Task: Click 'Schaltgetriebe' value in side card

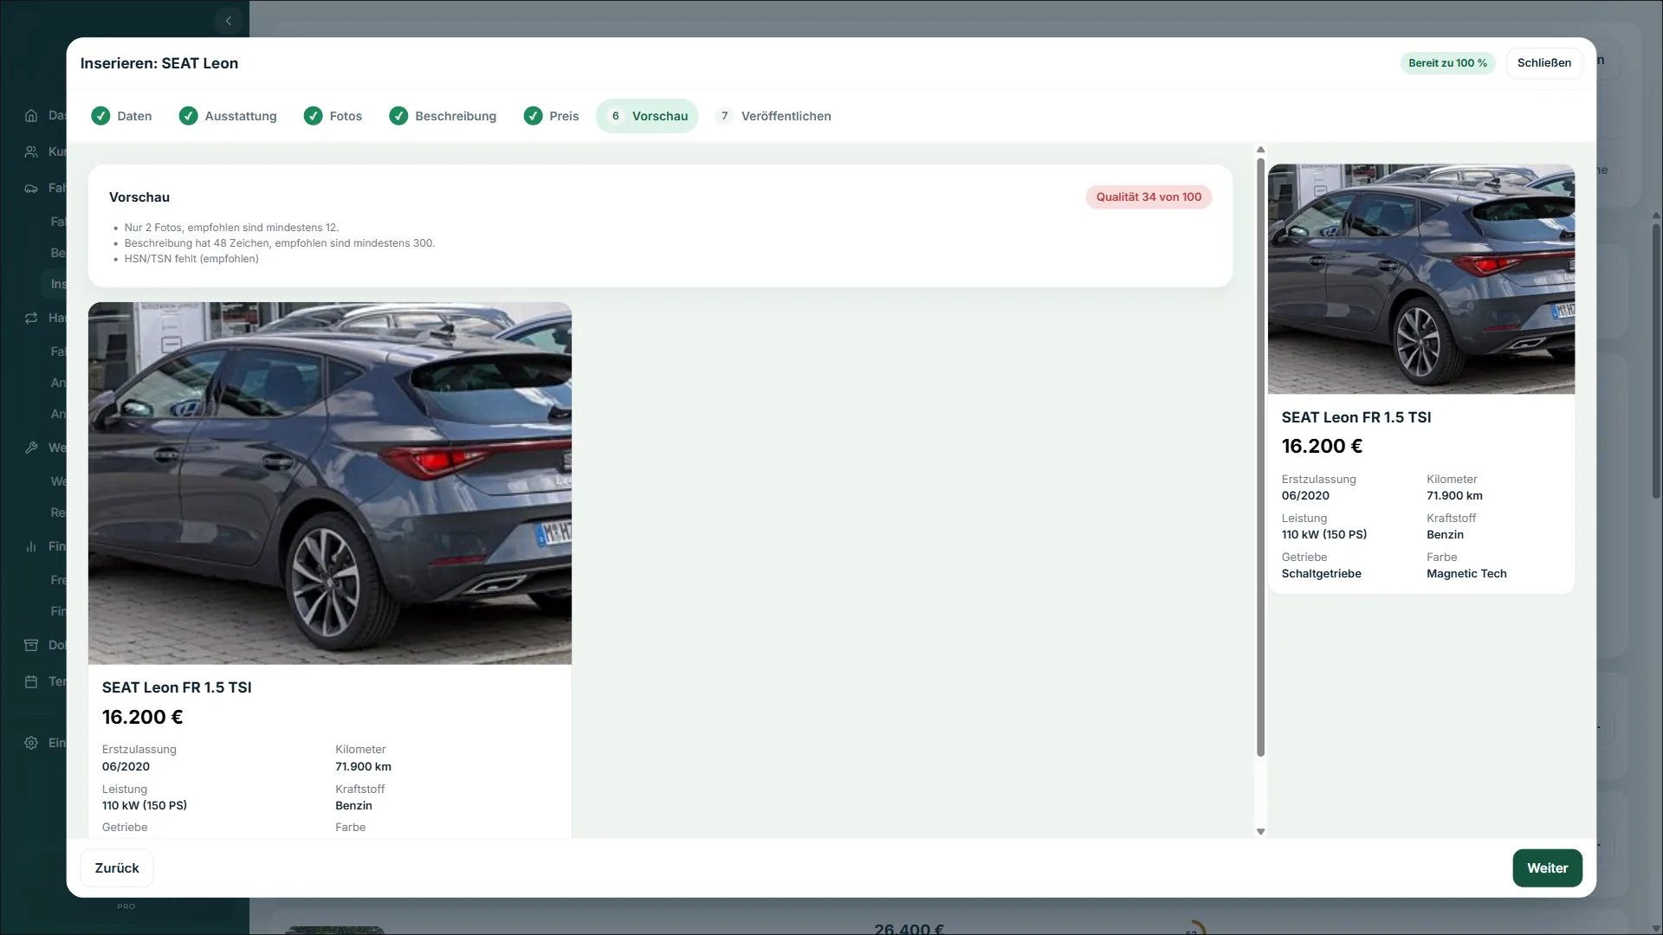Action: [x=1322, y=574]
